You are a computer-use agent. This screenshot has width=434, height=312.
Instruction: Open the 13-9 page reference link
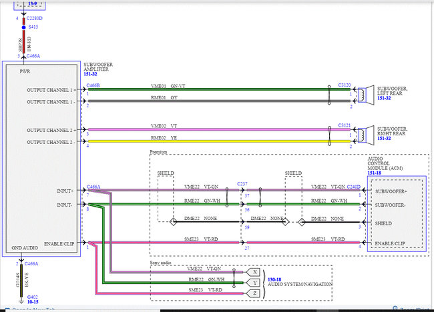point(33,4)
